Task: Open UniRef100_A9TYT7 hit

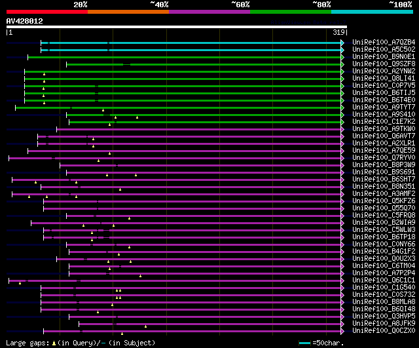Action: (384, 107)
